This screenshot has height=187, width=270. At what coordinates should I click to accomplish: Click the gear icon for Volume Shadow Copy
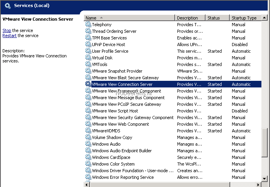pos(88,137)
